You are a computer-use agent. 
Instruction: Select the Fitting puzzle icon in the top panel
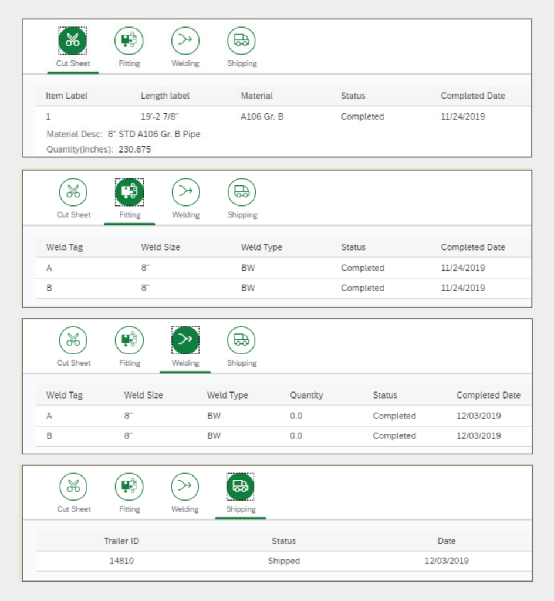(129, 40)
